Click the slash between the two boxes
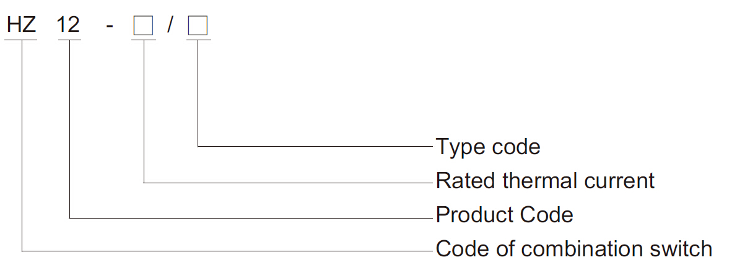 (x=170, y=25)
